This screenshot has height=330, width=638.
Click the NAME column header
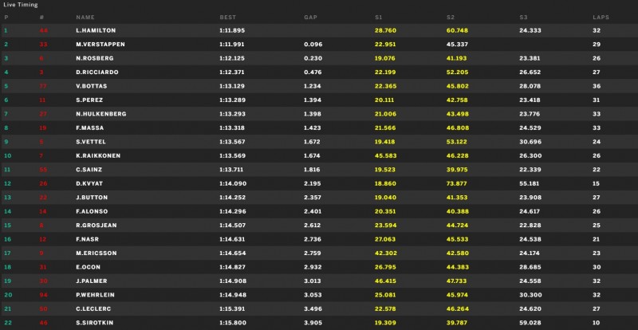click(x=85, y=18)
